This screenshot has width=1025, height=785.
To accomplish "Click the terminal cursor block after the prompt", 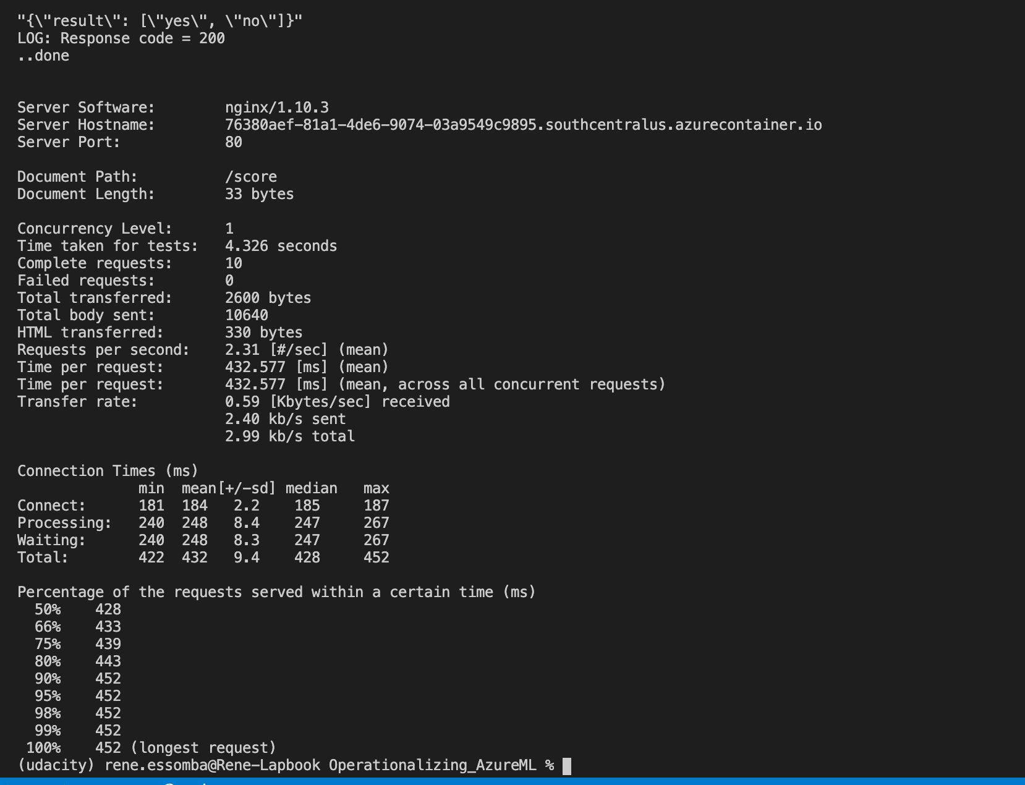I will coord(567,766).
